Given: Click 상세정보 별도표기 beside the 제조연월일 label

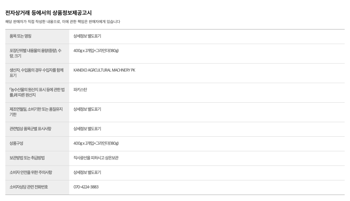Looking at the screenshot, I should (87, 109).
